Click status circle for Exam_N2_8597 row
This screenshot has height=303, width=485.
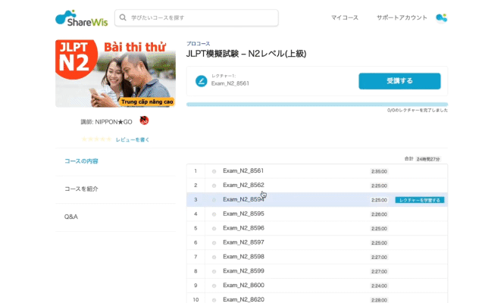[214, 243]
